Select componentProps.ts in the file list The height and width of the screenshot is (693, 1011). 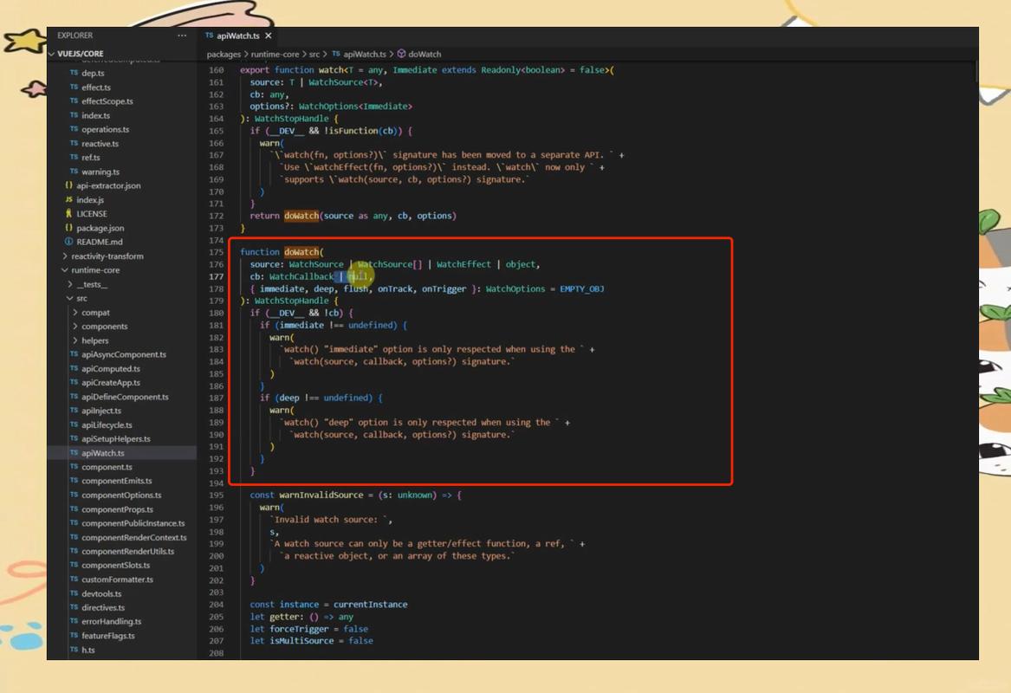tap(117, 509)
